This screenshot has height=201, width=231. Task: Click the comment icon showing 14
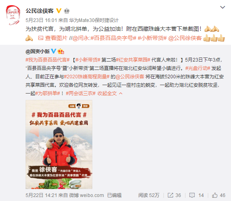click(x=192, y=195)
